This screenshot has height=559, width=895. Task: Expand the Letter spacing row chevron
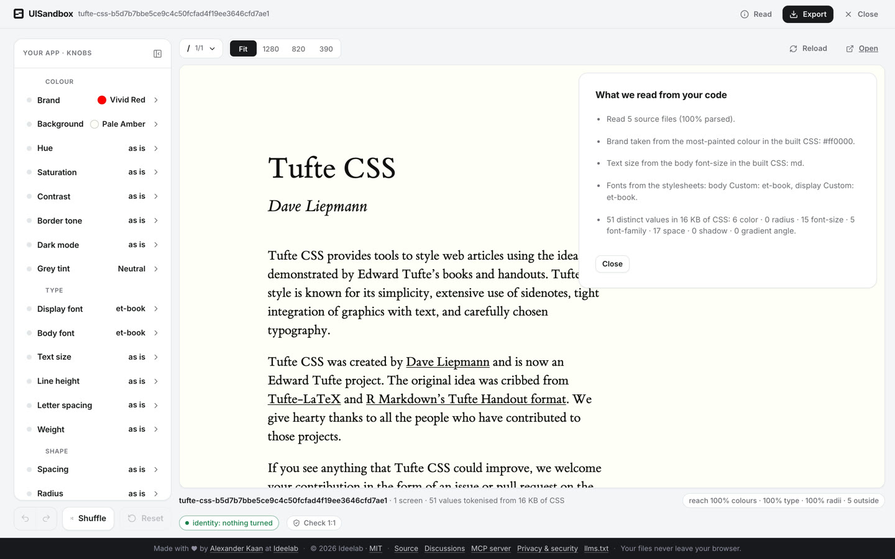(156, 406)
